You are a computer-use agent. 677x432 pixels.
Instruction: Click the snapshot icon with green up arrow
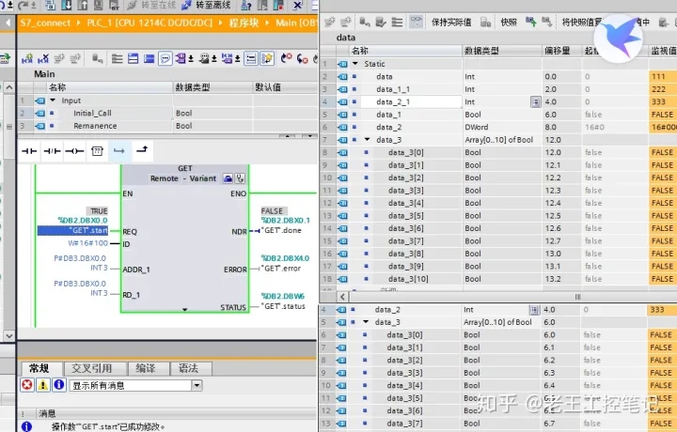coord(531,22)
